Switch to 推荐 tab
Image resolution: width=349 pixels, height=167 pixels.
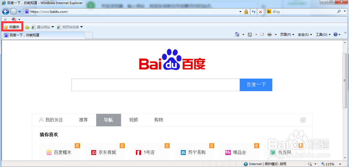click(x=83, y=120)
